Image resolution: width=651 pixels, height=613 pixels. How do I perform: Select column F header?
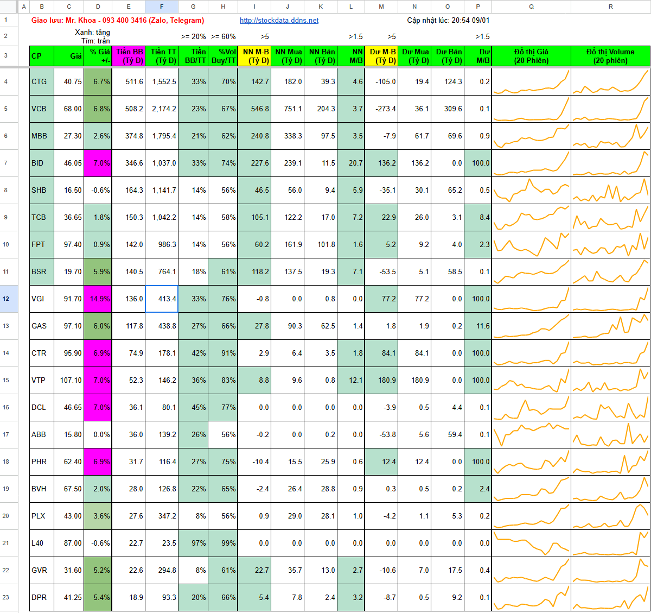click(162, 7)
